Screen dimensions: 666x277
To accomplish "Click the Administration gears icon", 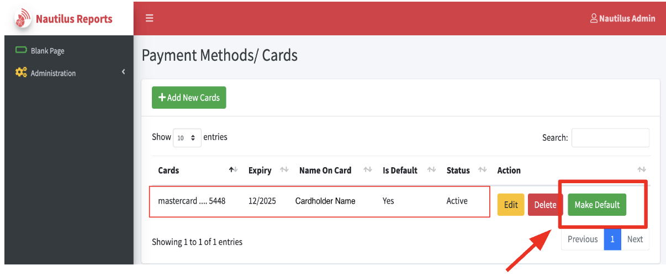I will pos(22,72).
